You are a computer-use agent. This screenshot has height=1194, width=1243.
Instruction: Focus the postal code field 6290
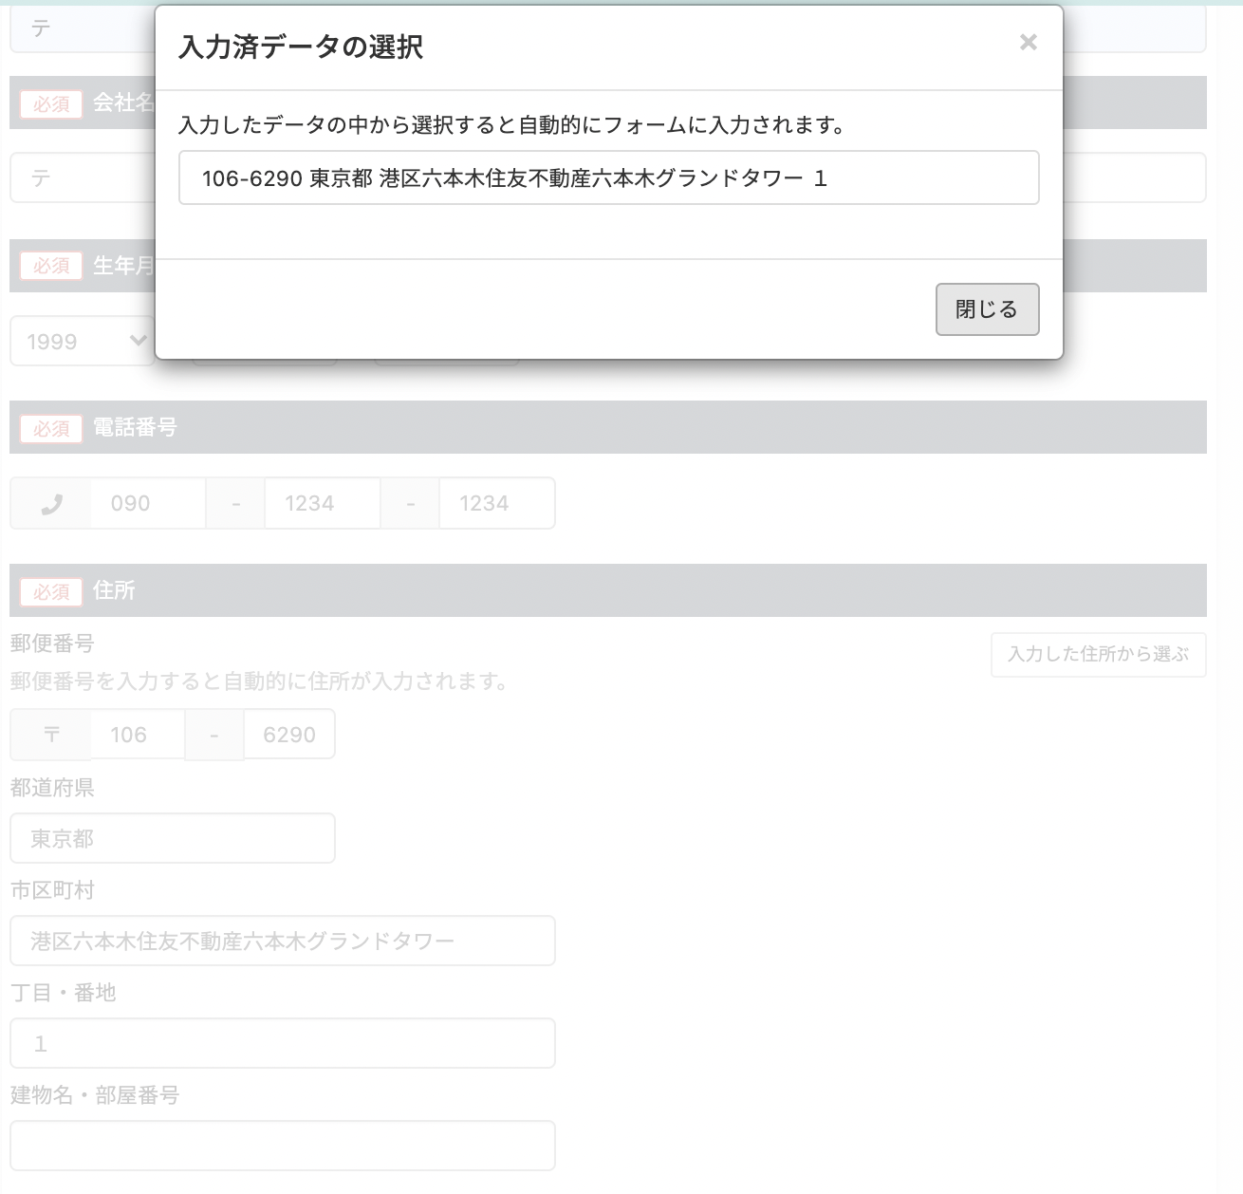coord(289,735)
